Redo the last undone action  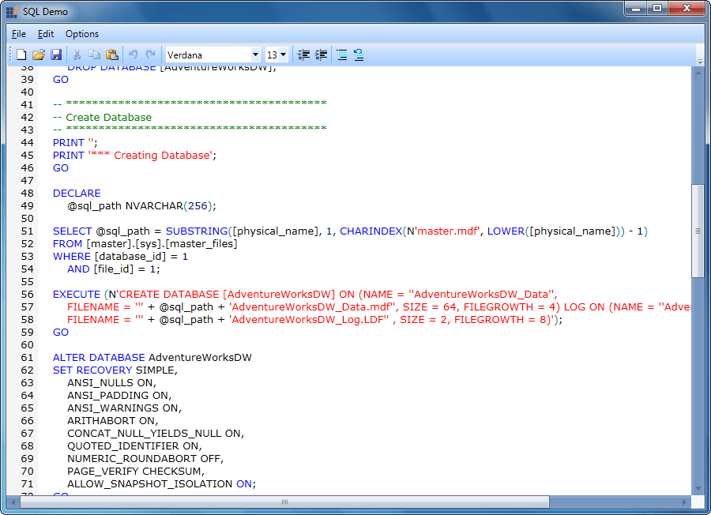(150, 55)
